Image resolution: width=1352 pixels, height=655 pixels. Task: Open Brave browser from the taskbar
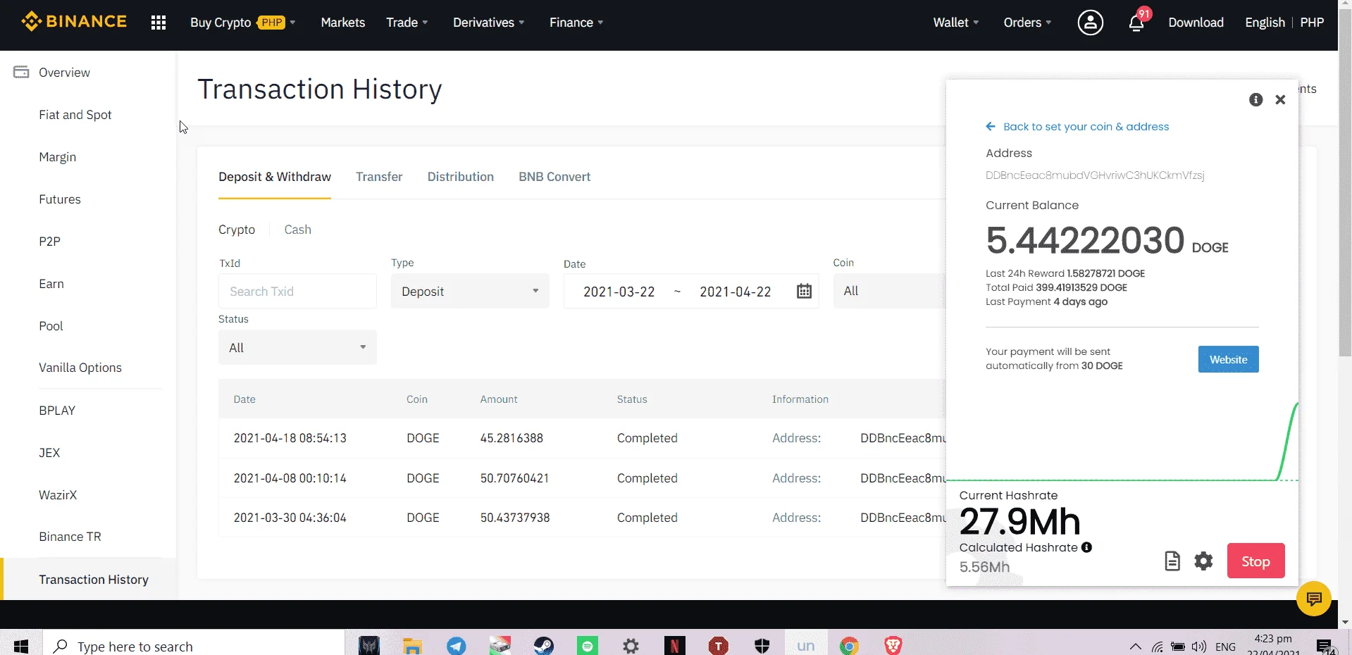pos(893,645)
